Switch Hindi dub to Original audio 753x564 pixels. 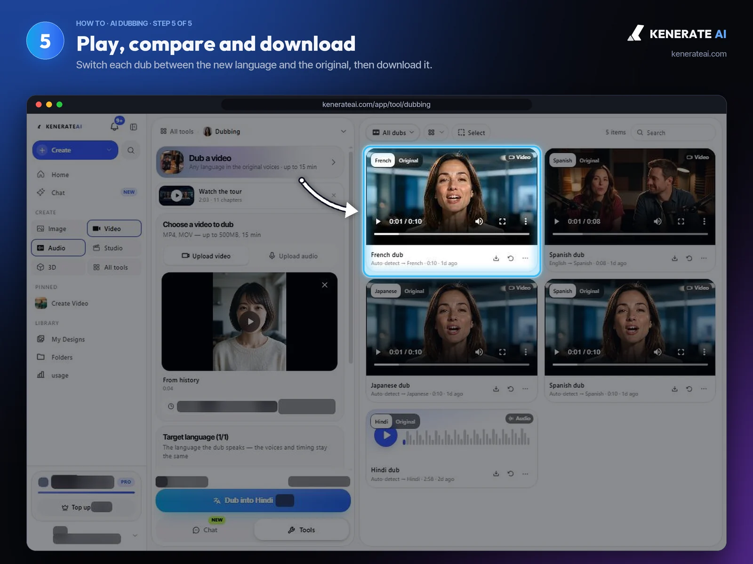coord(405,422)
